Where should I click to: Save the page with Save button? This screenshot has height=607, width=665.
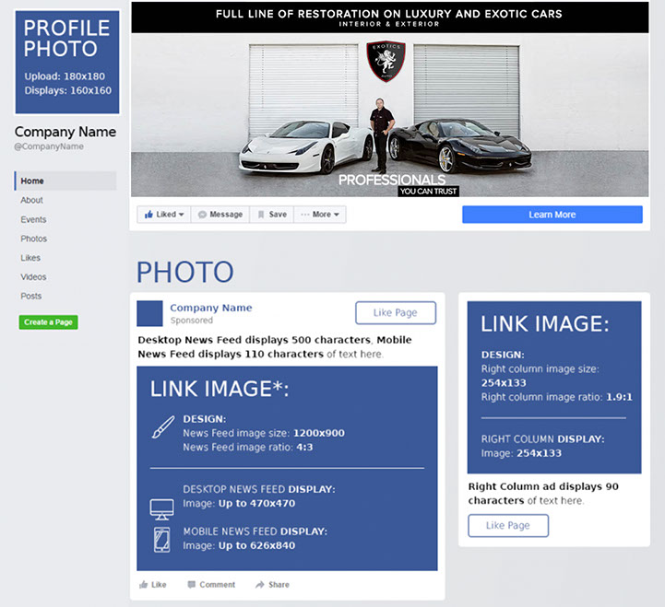tap(271, 215)
